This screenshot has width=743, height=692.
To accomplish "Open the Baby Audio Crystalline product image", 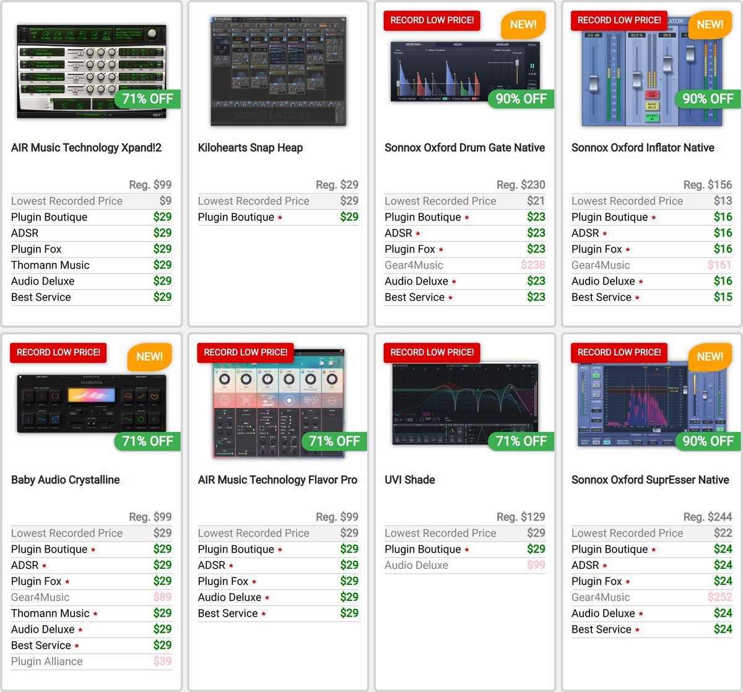I will point(92,403).
